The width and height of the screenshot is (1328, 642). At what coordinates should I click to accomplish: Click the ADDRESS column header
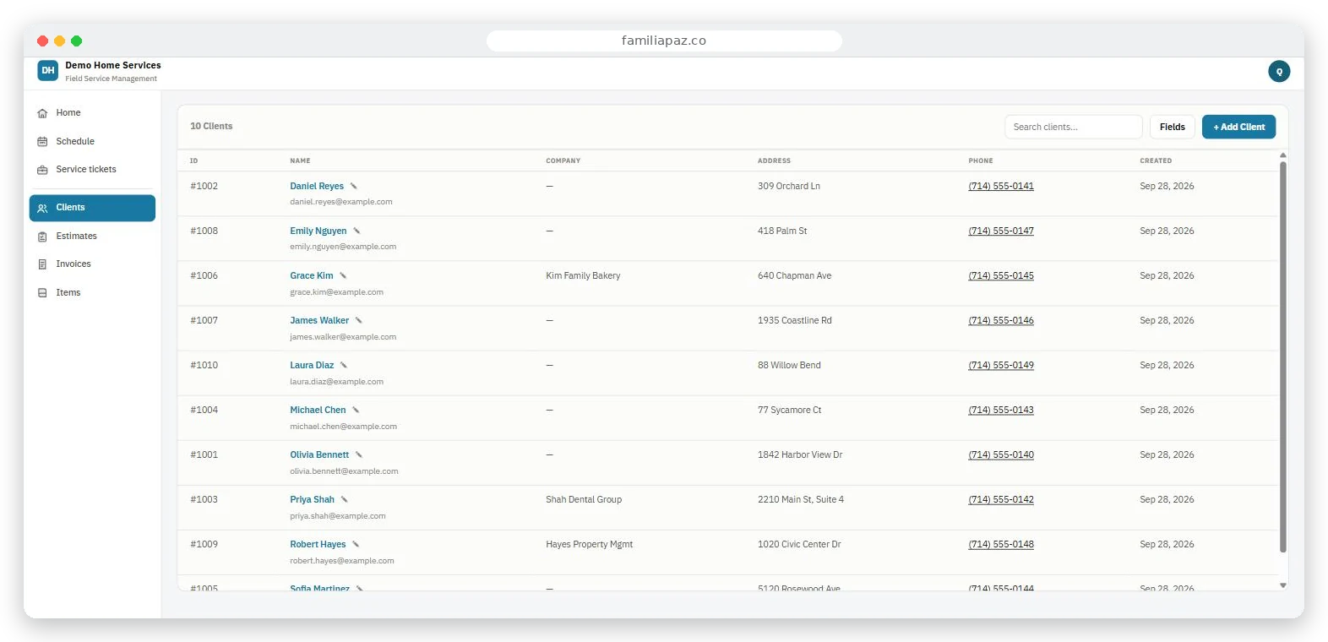[774, 160]
